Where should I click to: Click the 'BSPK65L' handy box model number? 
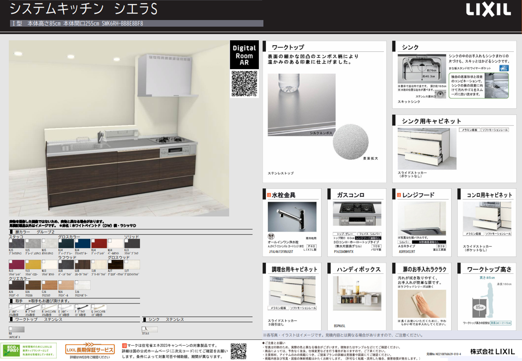pos(339,326)
